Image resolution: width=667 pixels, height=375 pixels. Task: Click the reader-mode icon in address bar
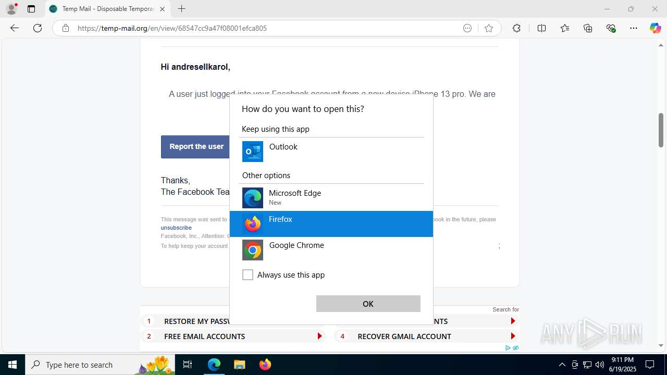[467, 28]
